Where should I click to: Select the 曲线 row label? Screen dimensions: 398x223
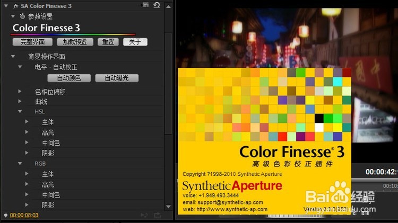click(41, 102)
